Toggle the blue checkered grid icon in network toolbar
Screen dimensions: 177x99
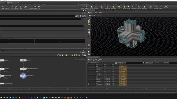tap(77, 55)
